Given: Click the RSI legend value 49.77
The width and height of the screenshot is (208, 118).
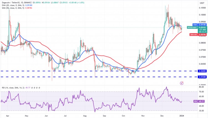Looking at the screenshot, I should click(28, 88).
